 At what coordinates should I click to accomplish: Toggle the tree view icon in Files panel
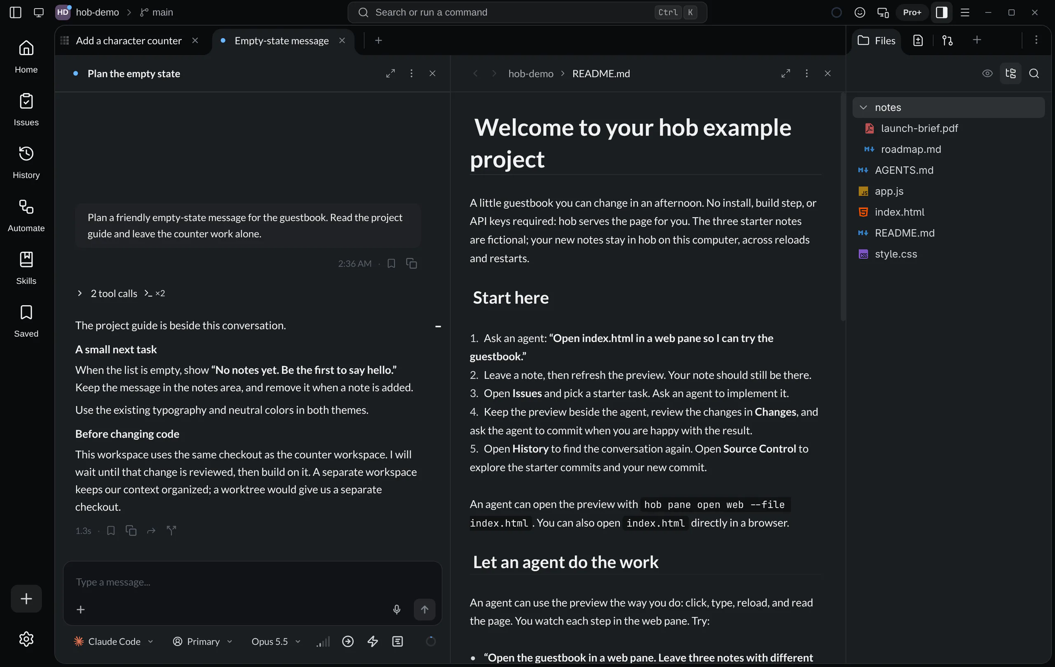click(x=1010, y=73)
